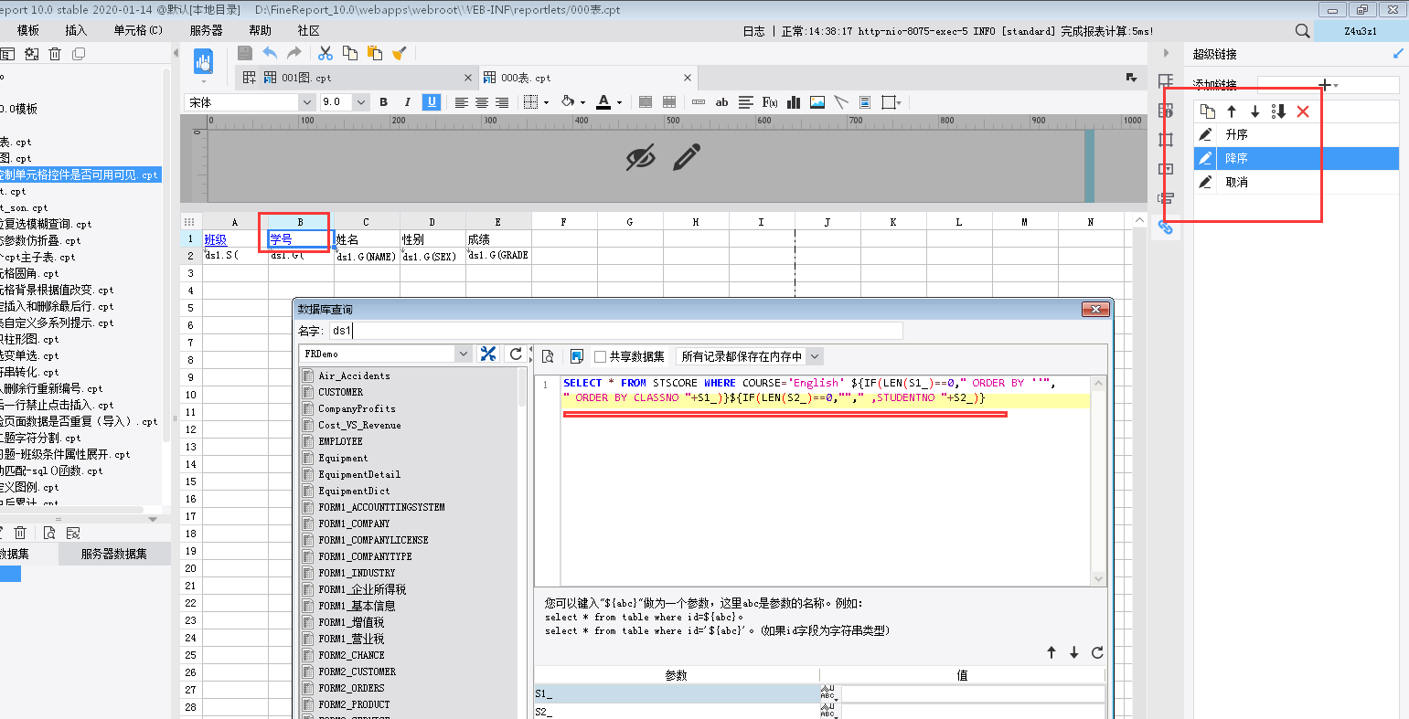Click the font color A swatch
The width and height of the screenshot is (1409, 719).
click(603, 102)
